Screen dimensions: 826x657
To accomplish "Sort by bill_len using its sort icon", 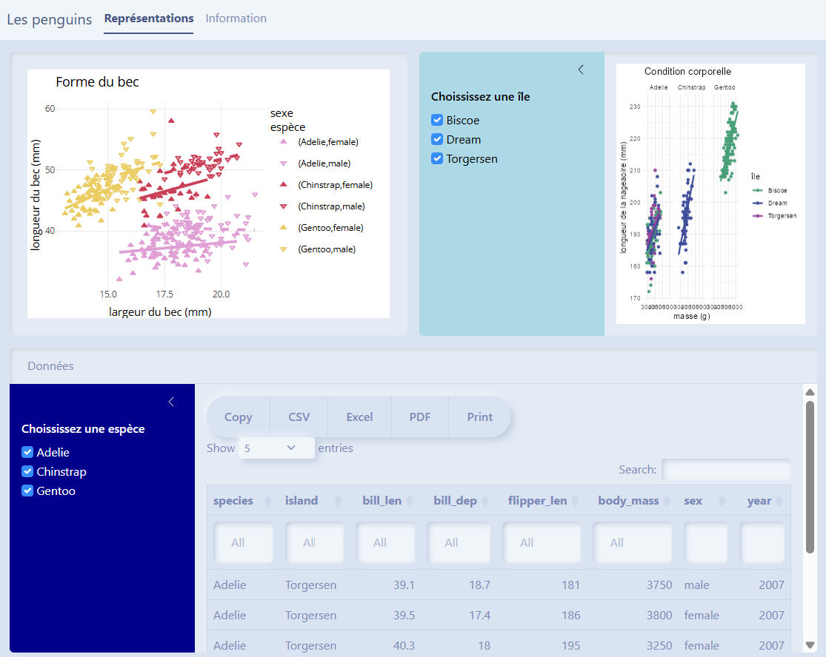I will (x=410, y=501).
